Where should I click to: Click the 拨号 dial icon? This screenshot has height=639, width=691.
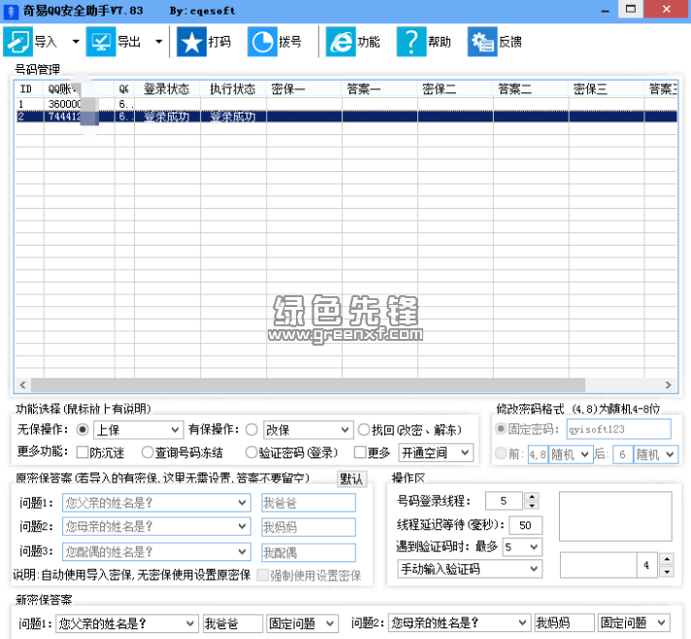[x=262, y=42]
